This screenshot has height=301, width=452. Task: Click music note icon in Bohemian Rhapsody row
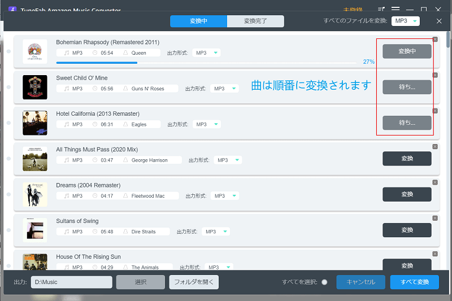click(67, 53)
